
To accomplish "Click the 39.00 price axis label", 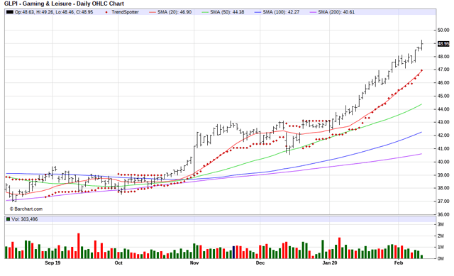I will pos(443,175).
